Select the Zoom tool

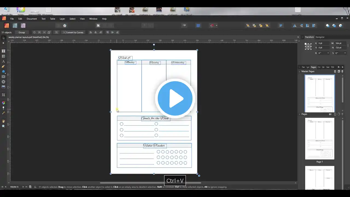(4, 126)
